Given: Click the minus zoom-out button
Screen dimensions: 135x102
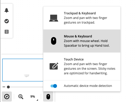Looking at the screenshot, I should (4, 87).
